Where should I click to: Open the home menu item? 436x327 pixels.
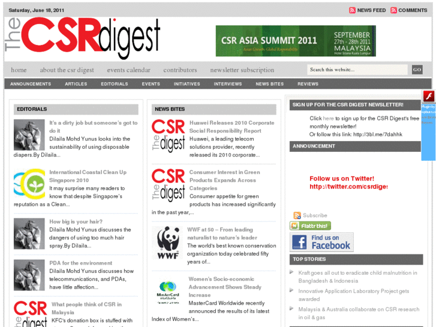click(x=19, y=70)
